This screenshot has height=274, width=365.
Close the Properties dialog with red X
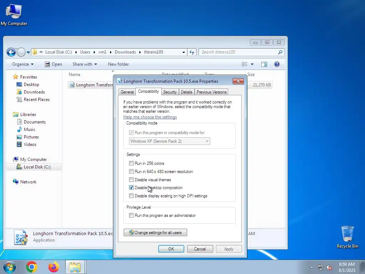[238, 81]
